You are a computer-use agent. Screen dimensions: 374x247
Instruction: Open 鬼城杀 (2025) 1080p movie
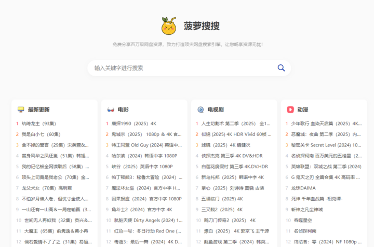(x=146, y=134)
